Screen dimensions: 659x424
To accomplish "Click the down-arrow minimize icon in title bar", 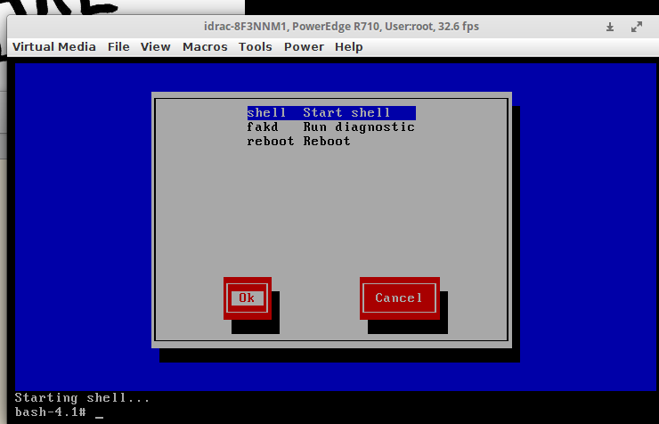I will pos(610,27).
